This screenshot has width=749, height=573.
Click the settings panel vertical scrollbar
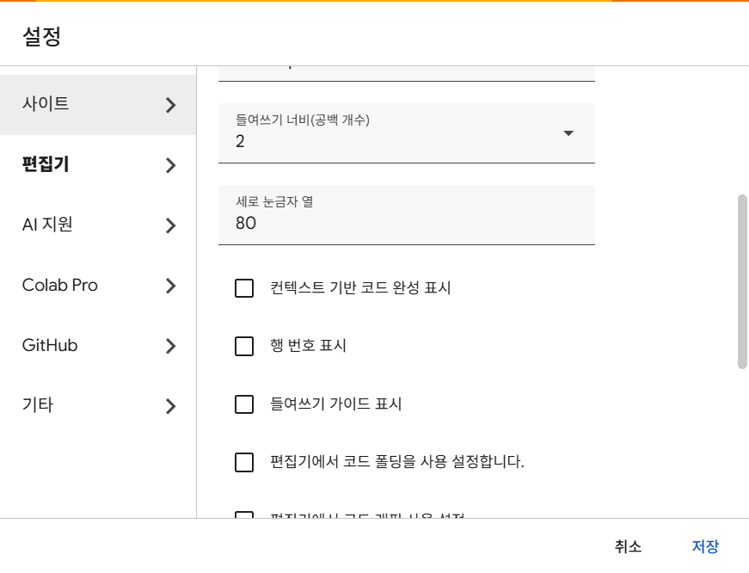[x=742, y=281]
